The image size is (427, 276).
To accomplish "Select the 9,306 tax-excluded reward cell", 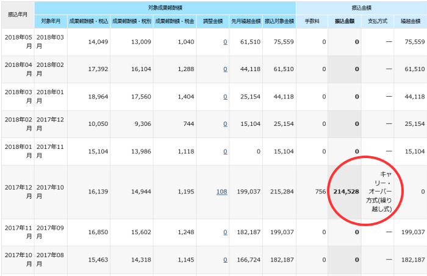I will point(132,124).
